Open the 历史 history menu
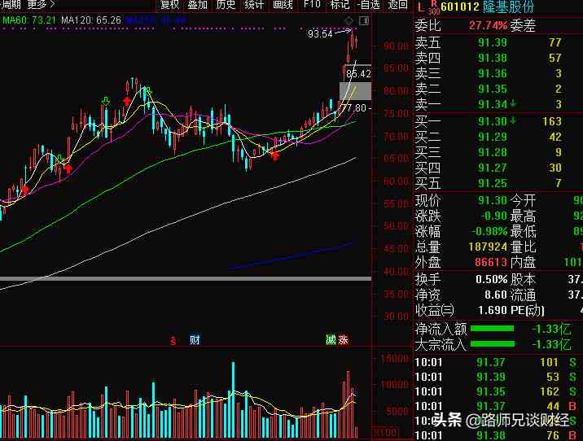Screen dimensions: 583x441 [226, 4]
